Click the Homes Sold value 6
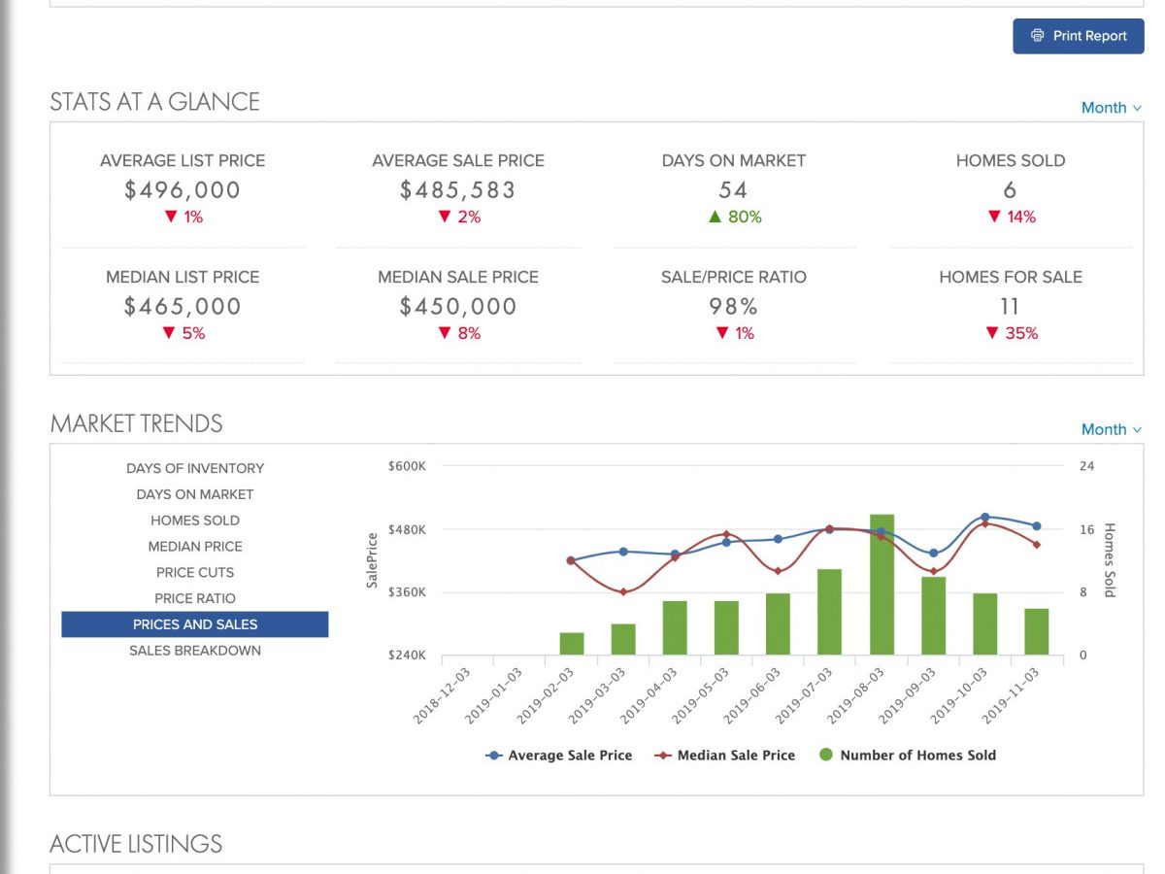This screenshot has height=874, width=1165. (x=1010, y=190)
